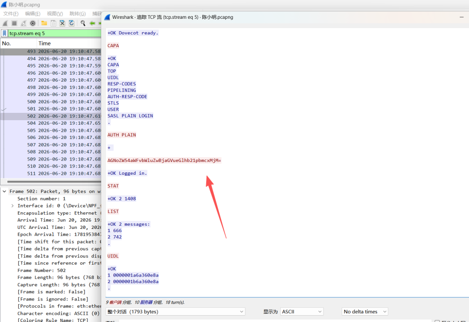Click the packet list horizontal scrollbar
This screenshot has width=469, height=322.
click(x=54, y=182)
